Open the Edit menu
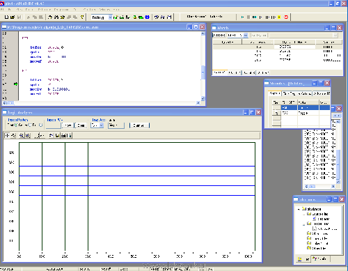348x271 pixels. (x=9, y=10)
